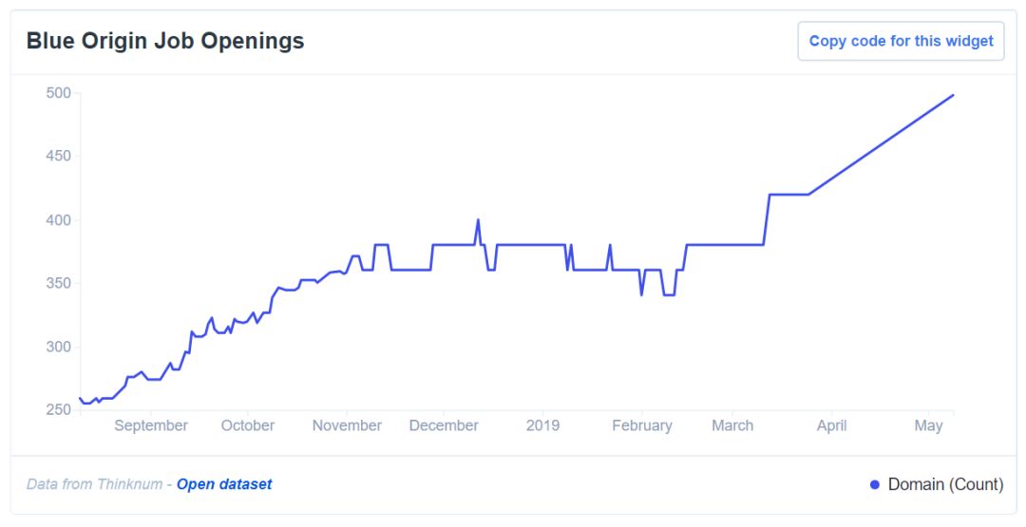Screen dimensions: 1026x527
Task: Click the 300 value on the y-axis
Action: coord(58,347)
